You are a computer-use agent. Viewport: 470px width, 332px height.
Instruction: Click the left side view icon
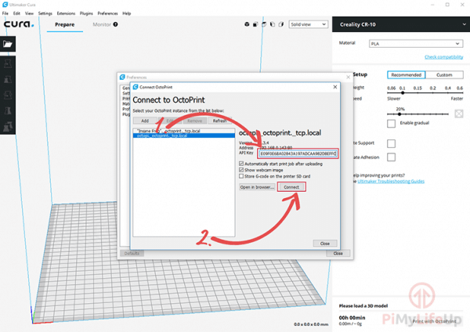point(272,24)
